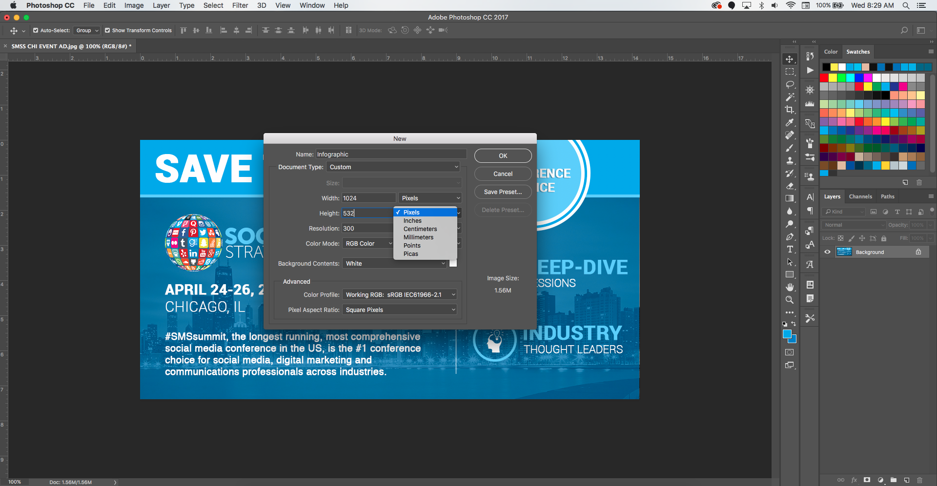Add a layer style with fx icon

[x=854, y=480]
